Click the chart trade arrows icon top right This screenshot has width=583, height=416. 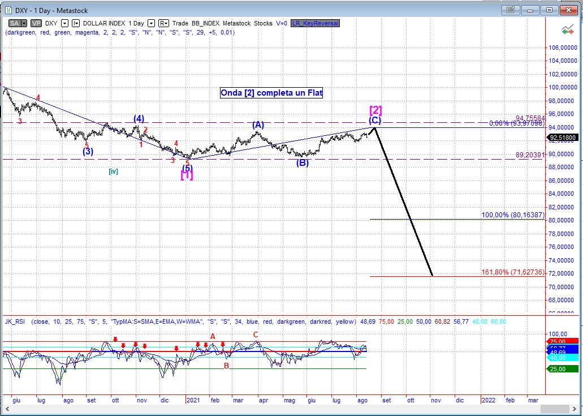coord(567,30)
